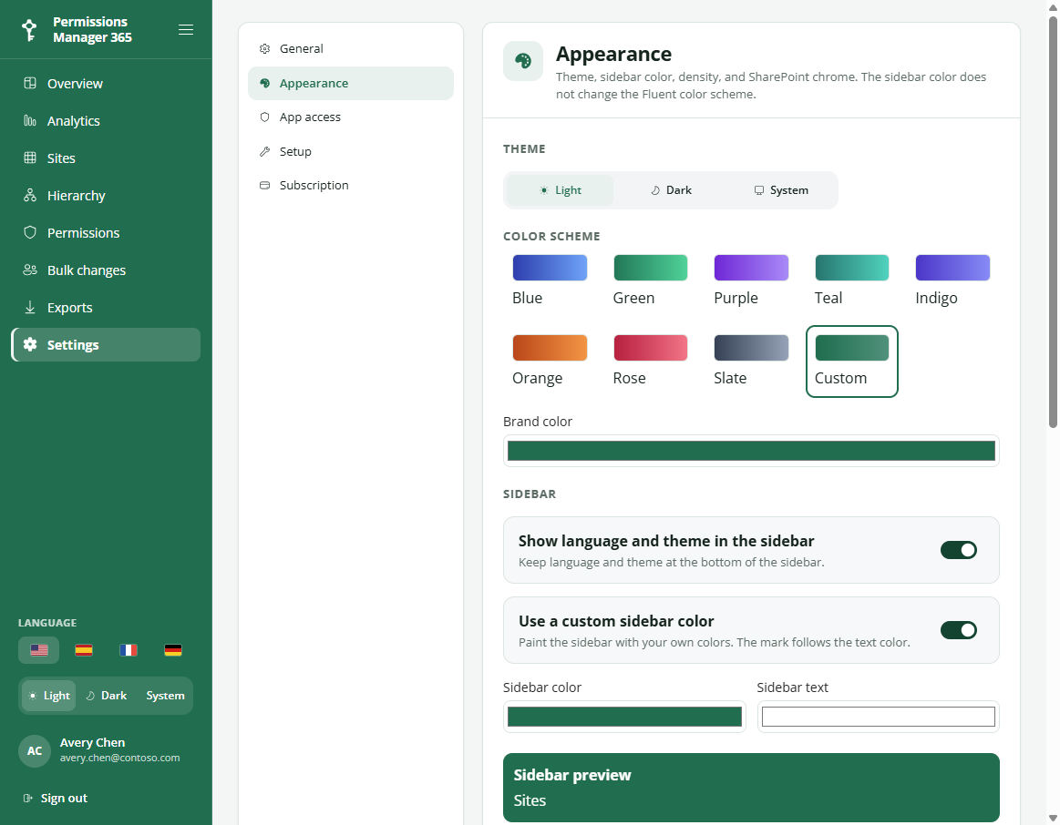The height and width of the screenshot is (825, 1060).
Task: Select the US flag language
Action: 39,650
